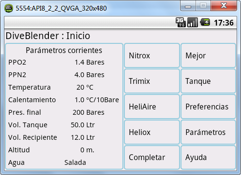The height and width of the screenshot is (175, 241).
Task: Click the '20 °C' value
Action: (x=85, y=87)
